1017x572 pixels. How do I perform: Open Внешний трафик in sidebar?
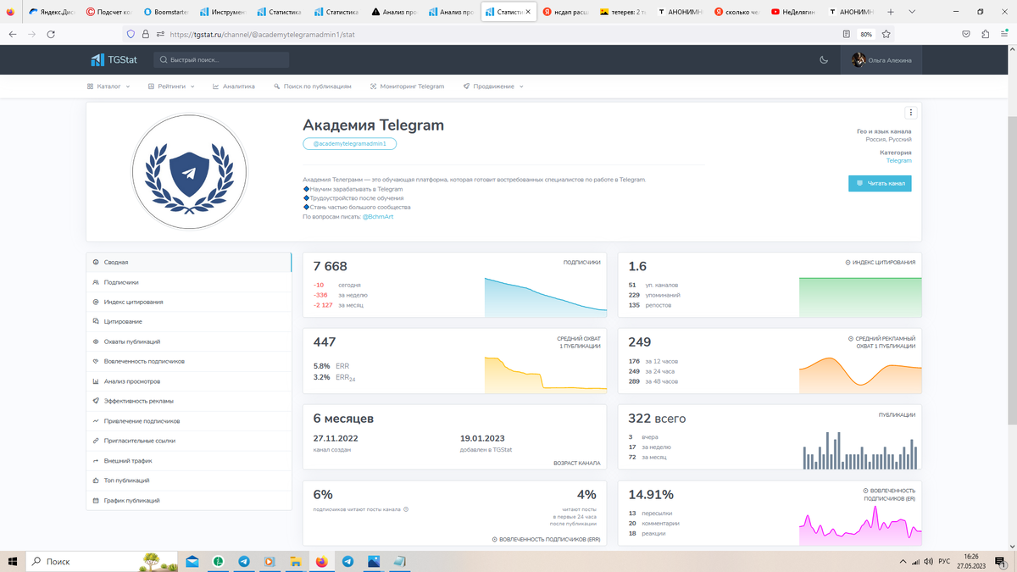point(189,461)
